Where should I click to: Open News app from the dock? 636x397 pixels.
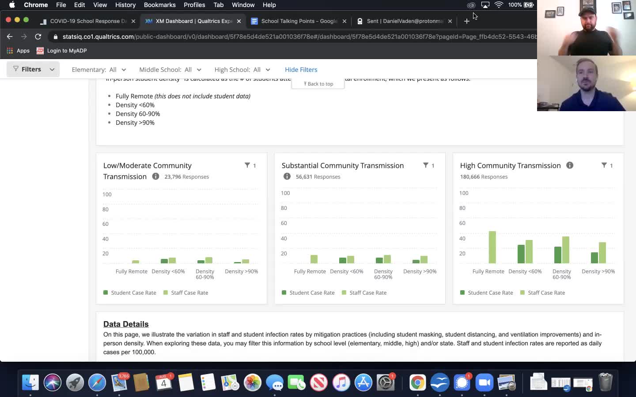pyautogui.click(x=319, y=382)
